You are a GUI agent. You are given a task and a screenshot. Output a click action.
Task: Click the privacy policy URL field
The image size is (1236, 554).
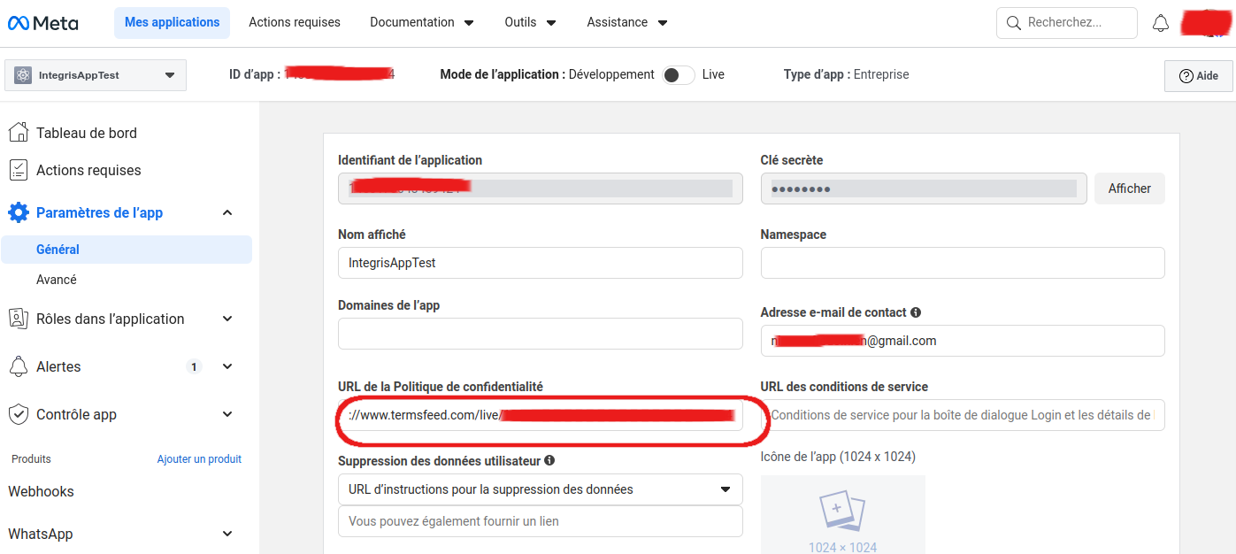point(541,415)
